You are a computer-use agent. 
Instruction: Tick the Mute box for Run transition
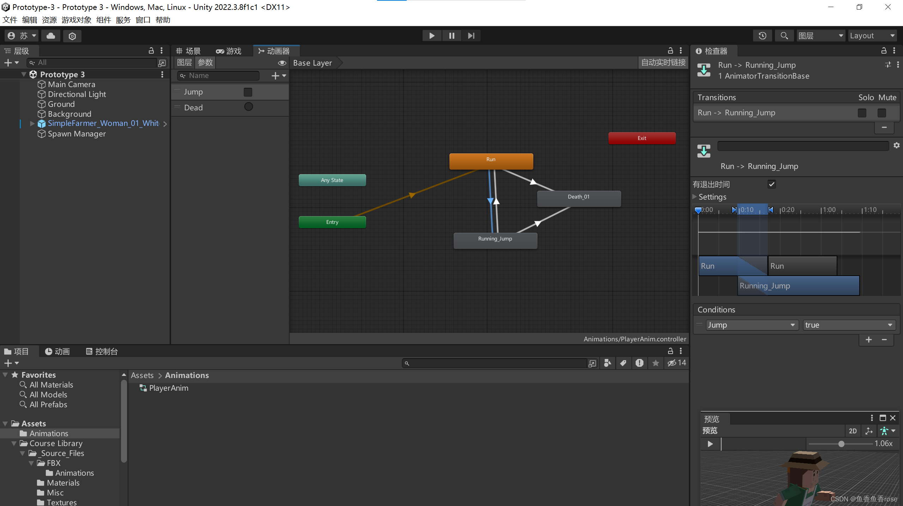(x=881, y=113)
